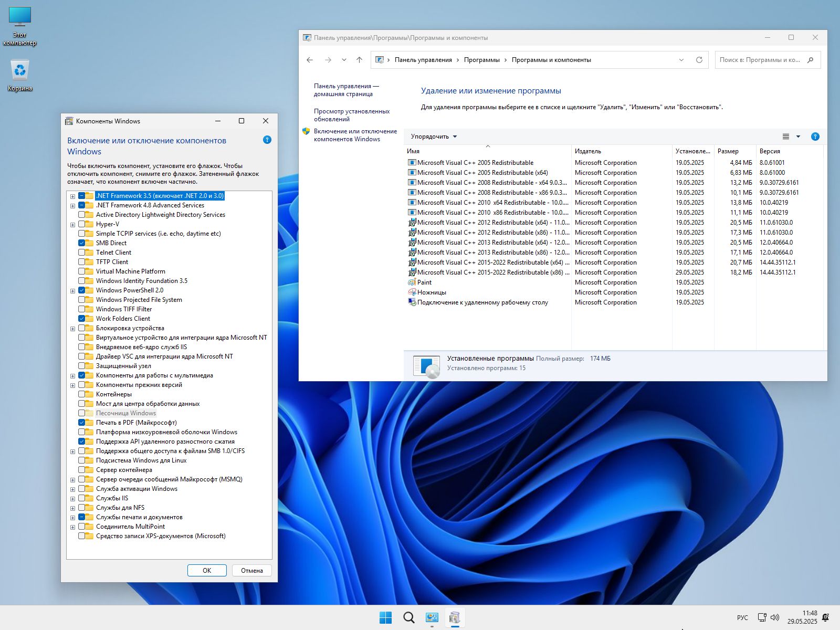840x630 pixels.
Task: Open the notification bell tray icon
Action: click(x=826, y=618)
